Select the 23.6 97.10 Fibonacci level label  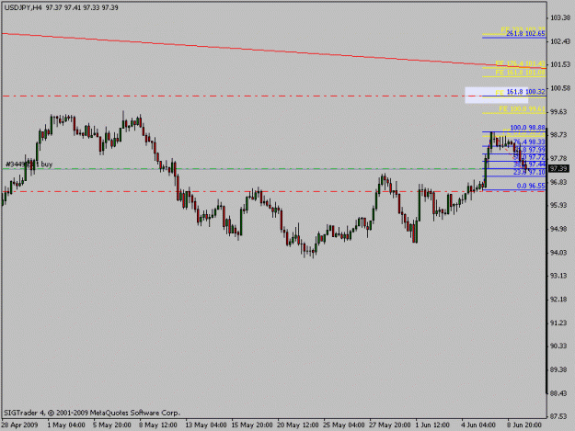(x=529, y=172)
